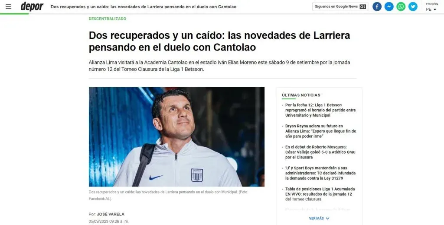This screenshot has height=225, width=444.
Task: Open the Liga 1 Betsson reprogramó news
Action: 320,110
